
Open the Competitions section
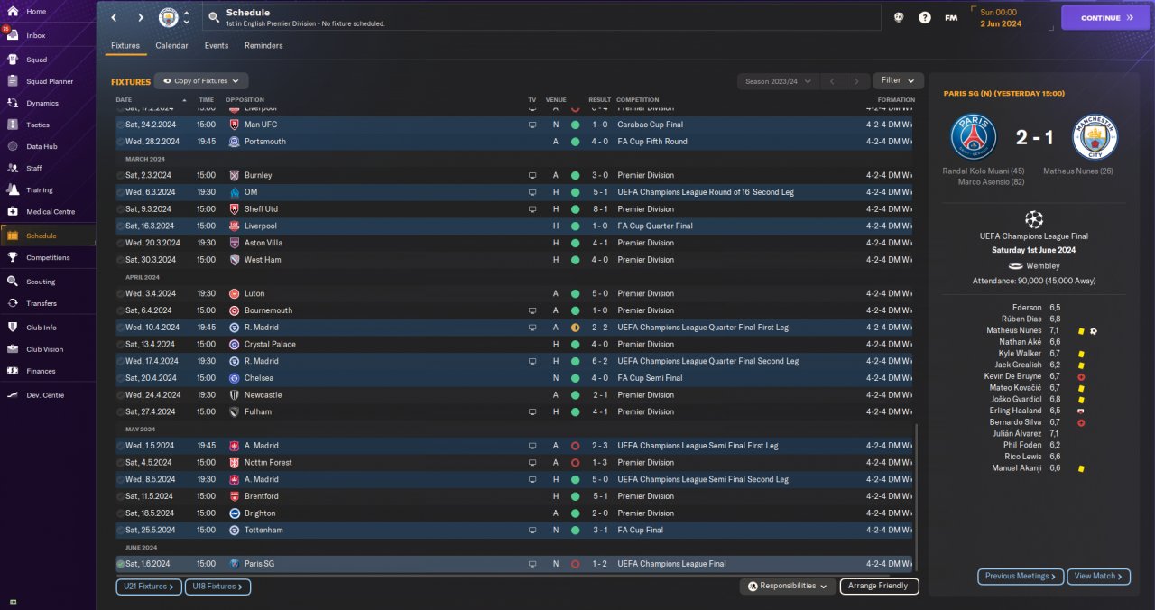(x=48, y=257)
